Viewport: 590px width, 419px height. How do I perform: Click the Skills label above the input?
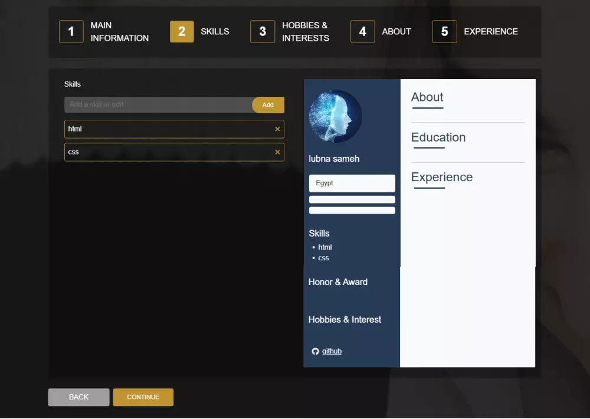[x=72, y=84]
